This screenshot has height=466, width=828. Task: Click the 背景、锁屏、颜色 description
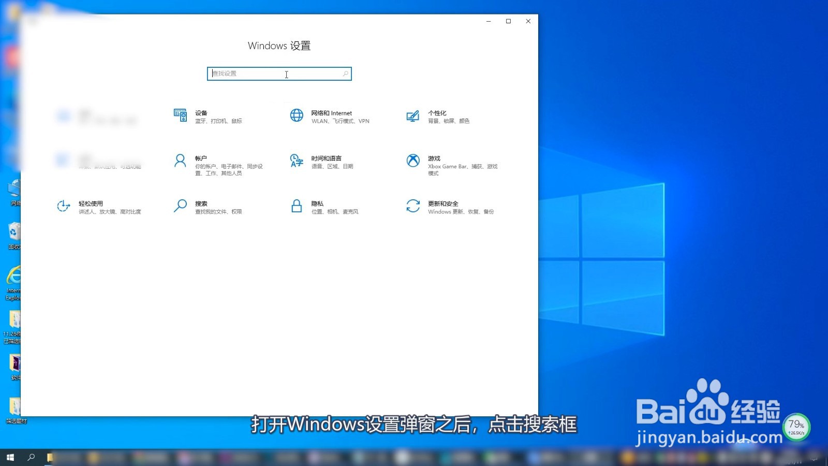(449, 121)
